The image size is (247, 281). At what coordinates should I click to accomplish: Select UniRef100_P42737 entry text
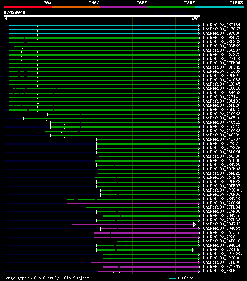(x=222, y=140)
